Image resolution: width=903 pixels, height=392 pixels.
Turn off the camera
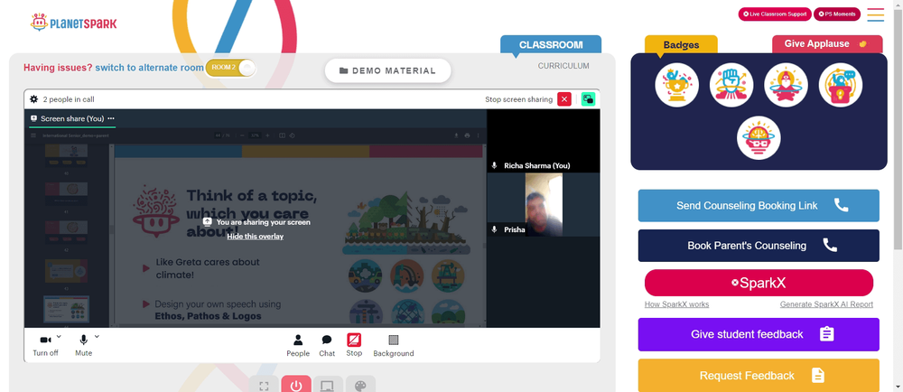45,345
